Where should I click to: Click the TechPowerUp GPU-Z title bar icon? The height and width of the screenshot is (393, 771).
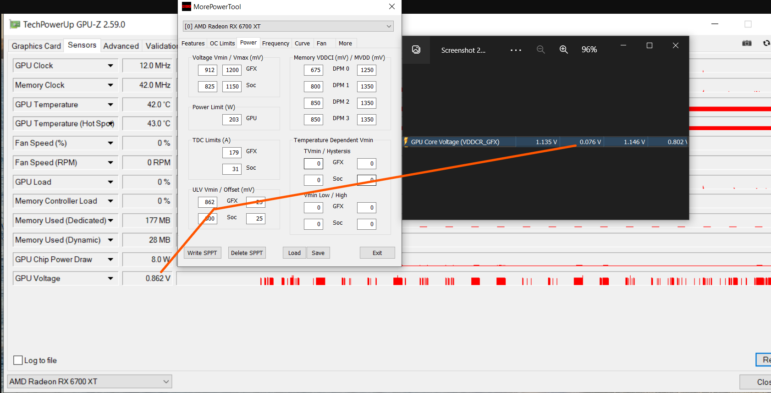point(15,24)
